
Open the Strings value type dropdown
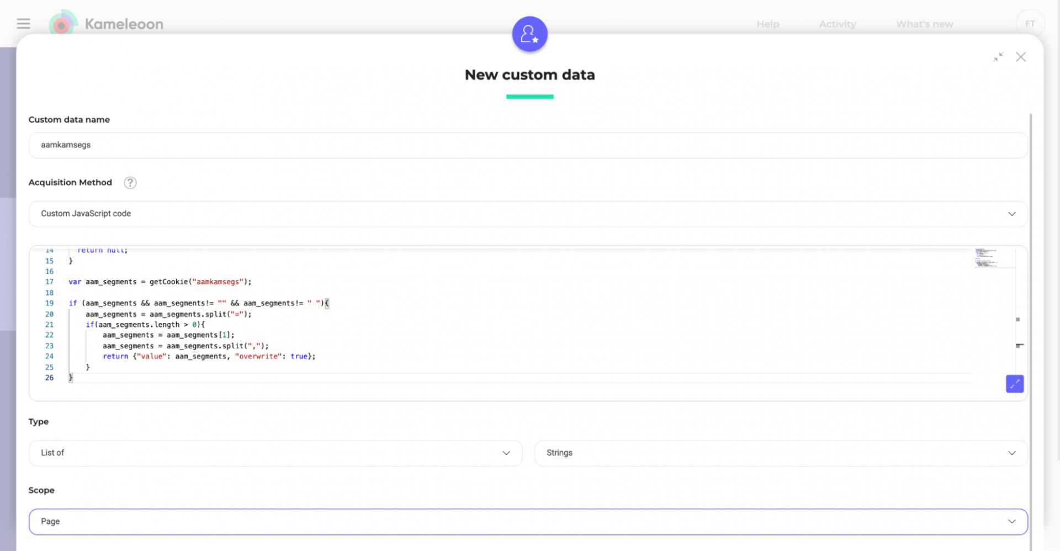[x=780, y=453]
